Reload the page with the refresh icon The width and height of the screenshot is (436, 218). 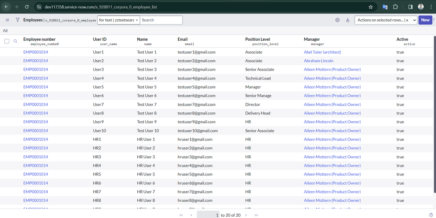point(27,7)
